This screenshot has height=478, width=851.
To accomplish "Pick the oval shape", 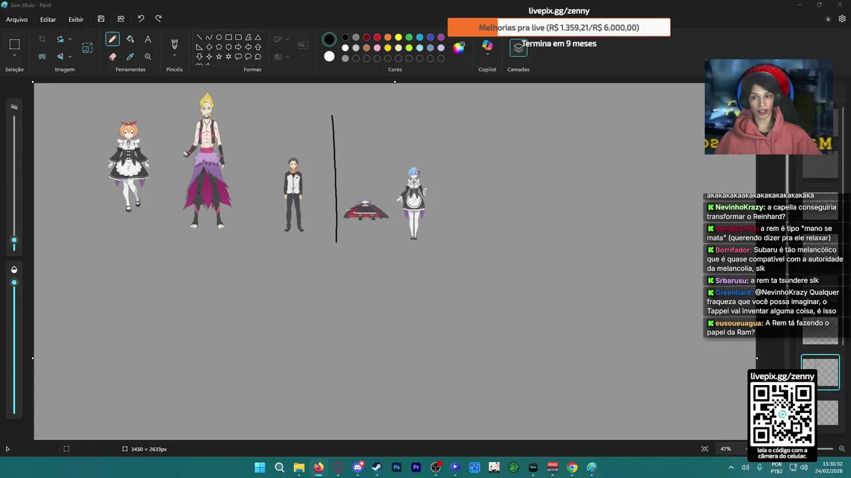I will [219, 37].
